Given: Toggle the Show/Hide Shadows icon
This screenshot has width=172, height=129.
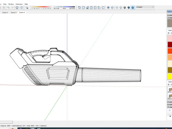Looking at the screenshot, I should pos(27,8).
